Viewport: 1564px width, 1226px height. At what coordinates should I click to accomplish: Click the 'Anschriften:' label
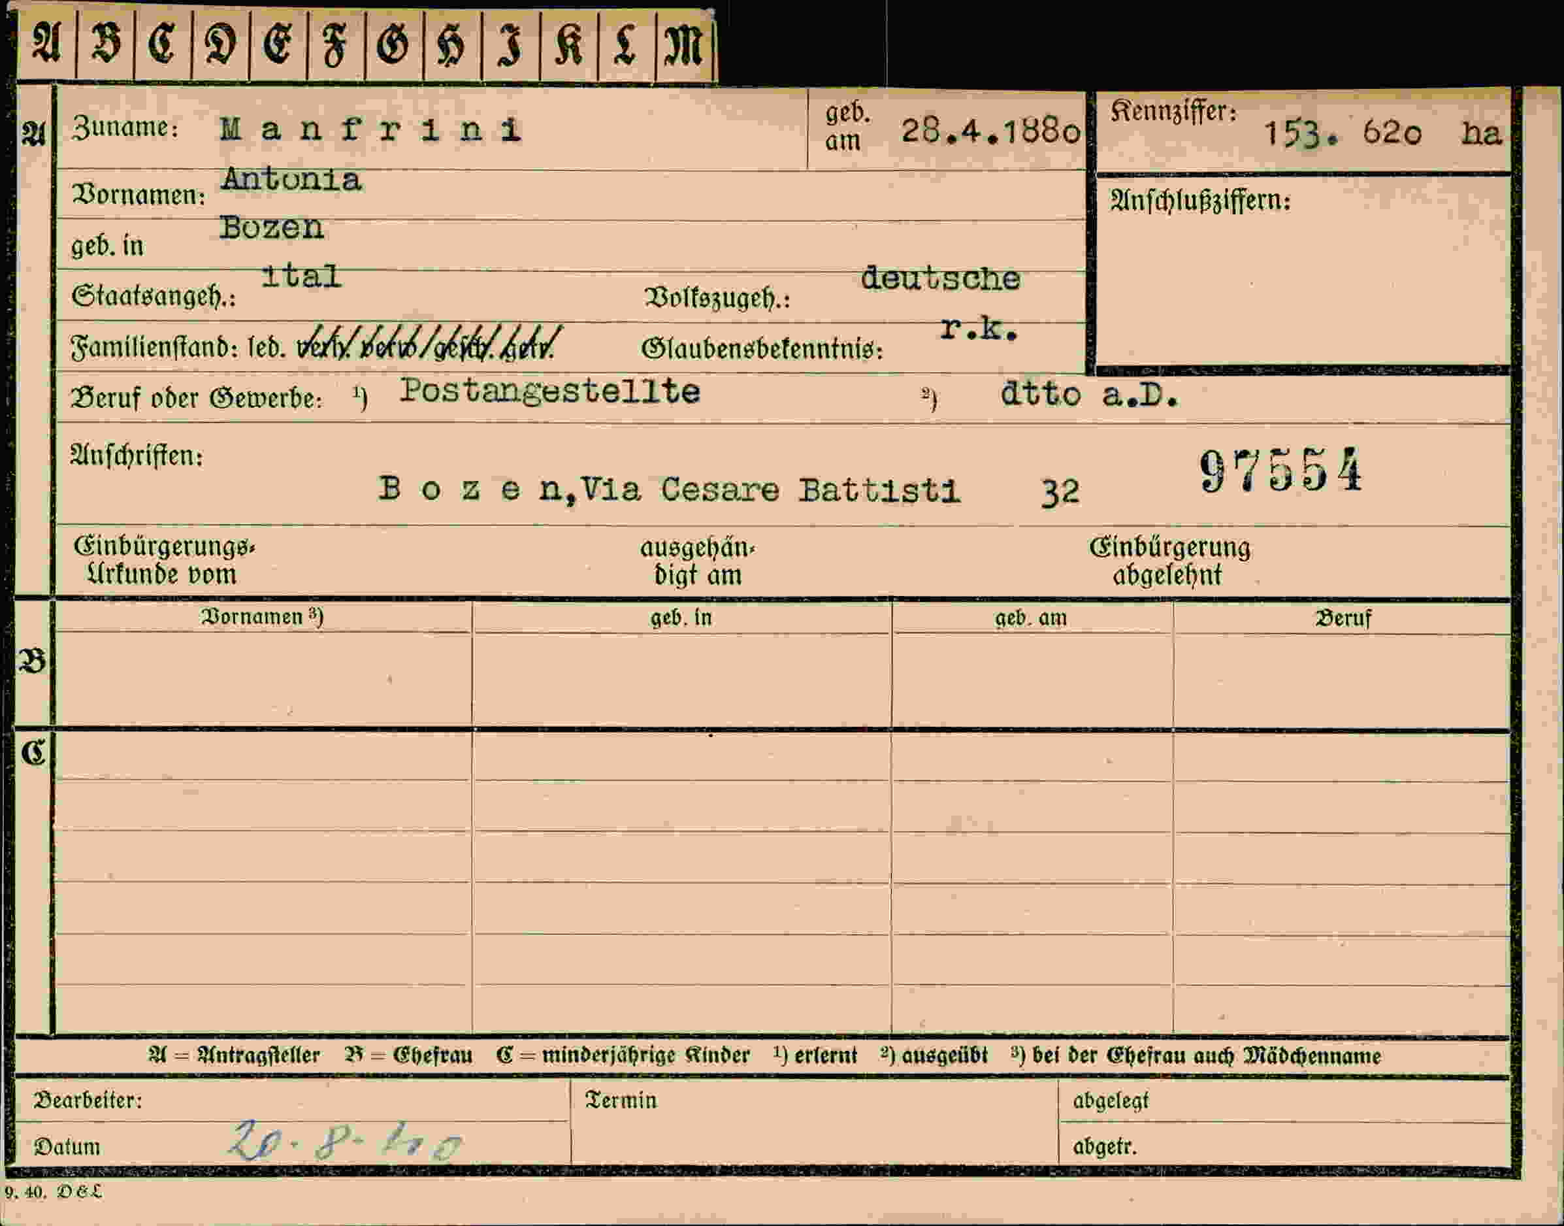click(137, 455)
